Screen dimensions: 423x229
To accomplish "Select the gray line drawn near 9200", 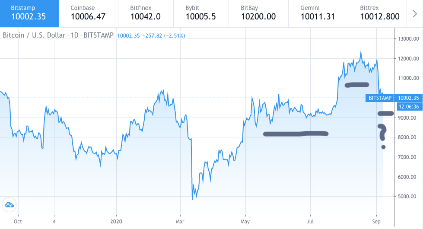I will tap(385, 114).
